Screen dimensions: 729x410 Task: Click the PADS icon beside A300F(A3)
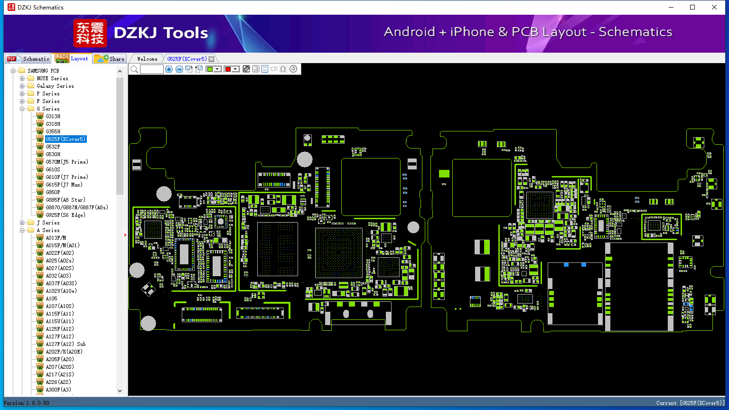click(40, 390)
